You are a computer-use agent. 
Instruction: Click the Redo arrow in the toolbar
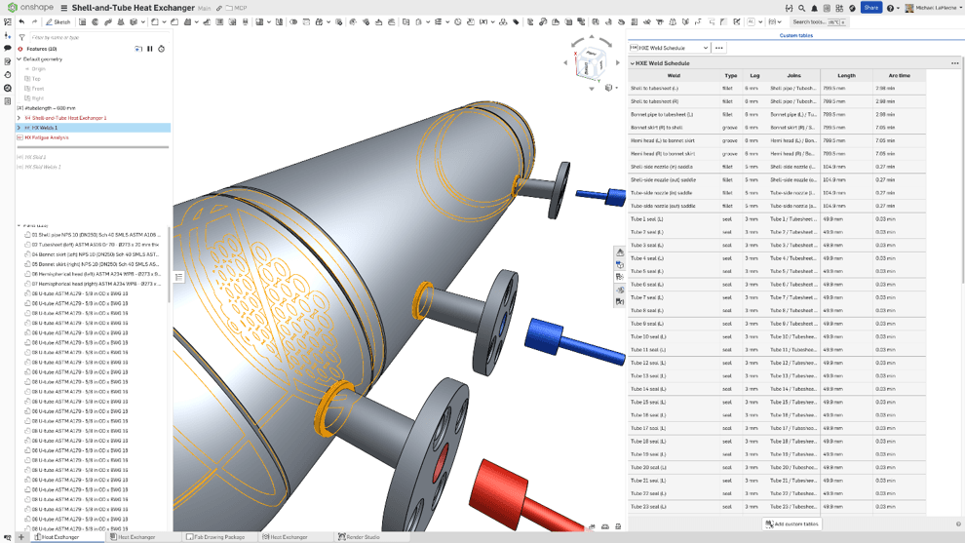(34, 21)
